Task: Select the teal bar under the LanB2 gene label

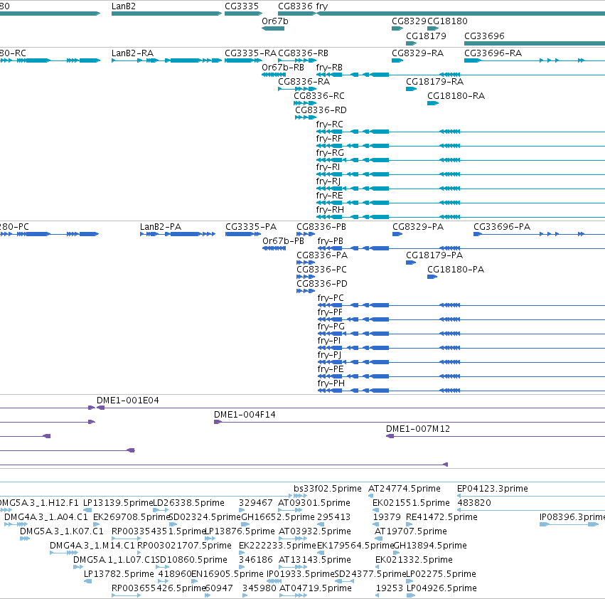Action: point(166,14)
